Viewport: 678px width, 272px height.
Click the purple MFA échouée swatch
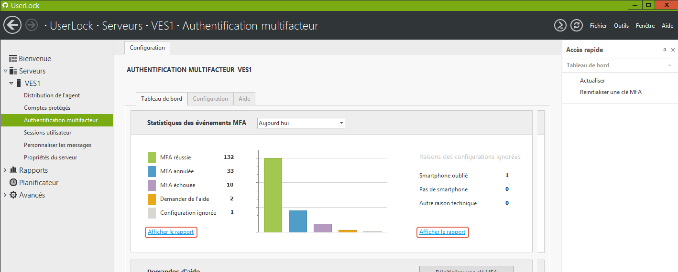click(x=152, y=185)
